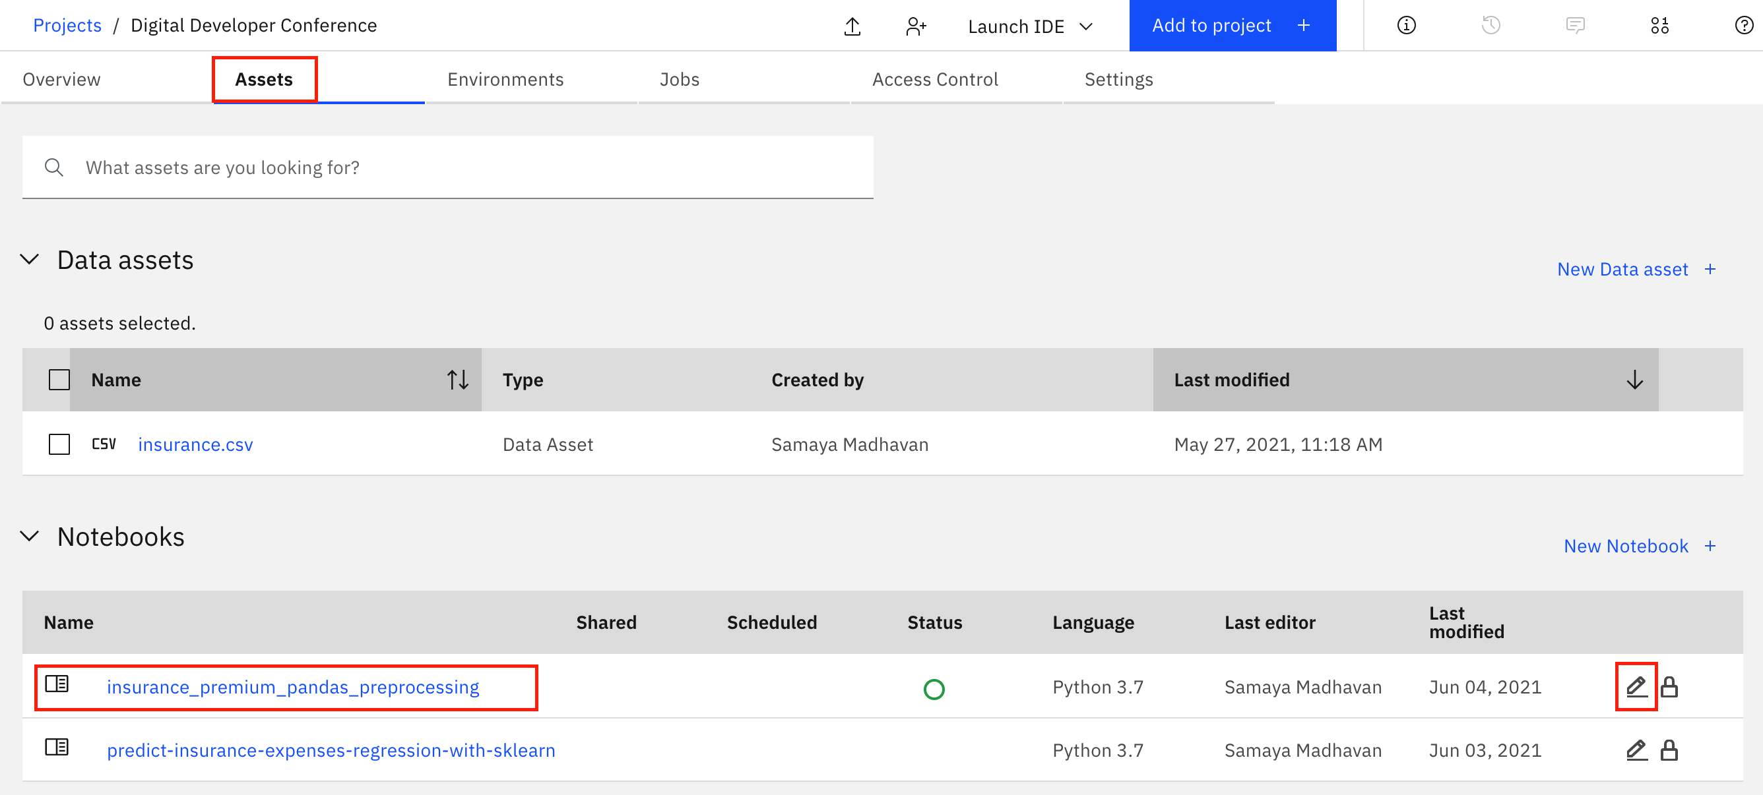Click the search magnifier icon
This screenshot has width=1763, height=795.
(54, 167)
